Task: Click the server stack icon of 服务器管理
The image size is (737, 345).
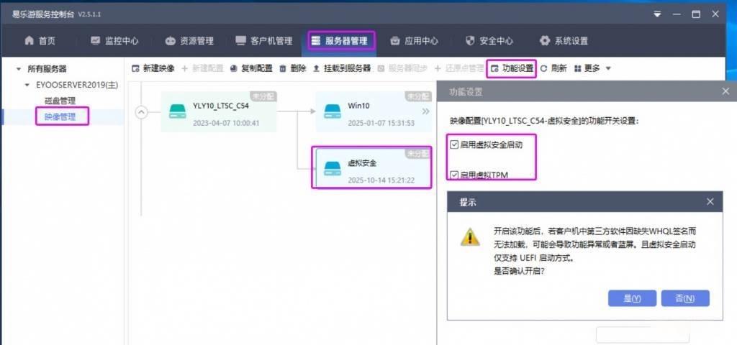Action: pyautogui.click(x=315, y=41)
